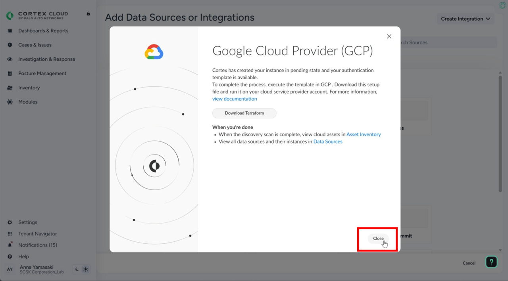Click the page vertical scrollbar
The height and width of the screenshot is (281, 508).
click(500, 134)
